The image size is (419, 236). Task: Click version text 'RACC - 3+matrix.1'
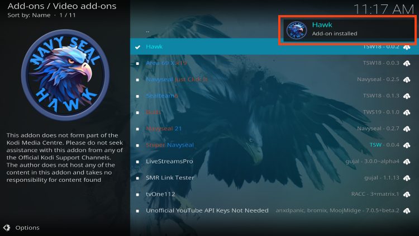point(375,194)
